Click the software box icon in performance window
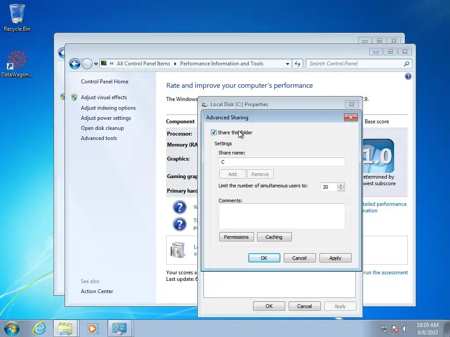Viewport: 450px width, 337px height. click(x=178, y=250)
